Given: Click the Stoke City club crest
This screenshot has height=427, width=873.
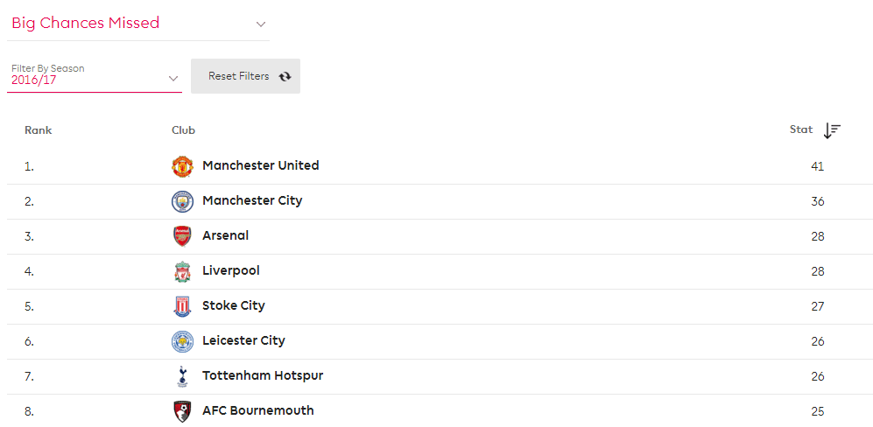Looking at the screenshot, I should 182,307.
